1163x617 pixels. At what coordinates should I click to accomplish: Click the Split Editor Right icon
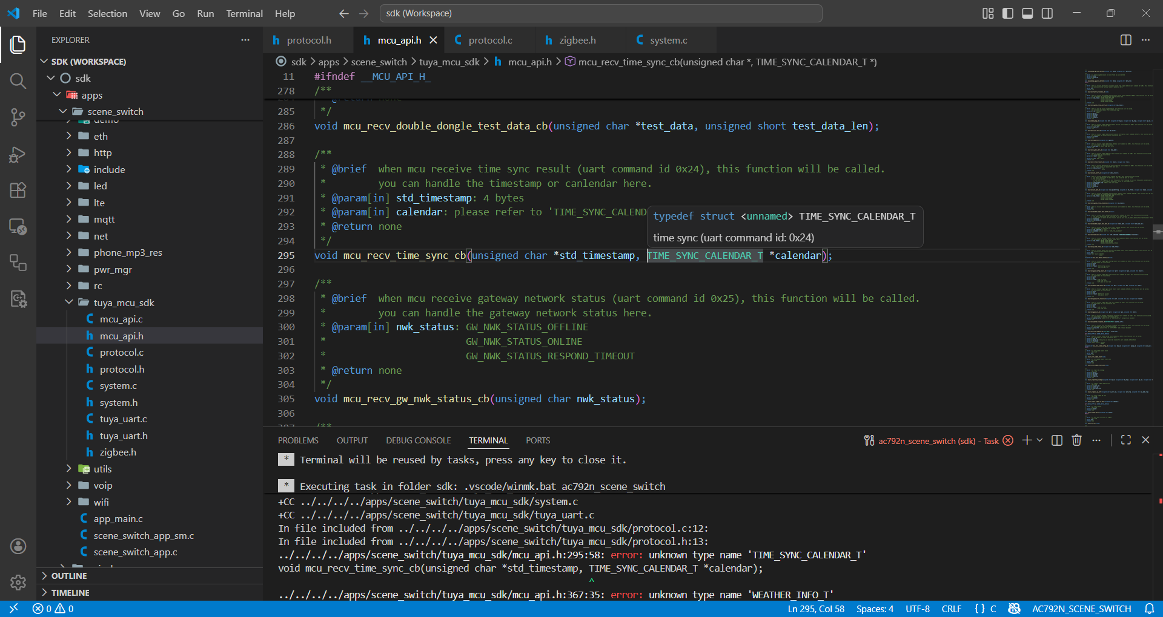(x=1125, y=40)
